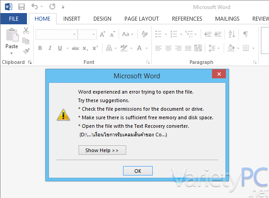269x198 pixels.
Task: Switch to the REFERENCES tab
Action: tap(187, 19)
